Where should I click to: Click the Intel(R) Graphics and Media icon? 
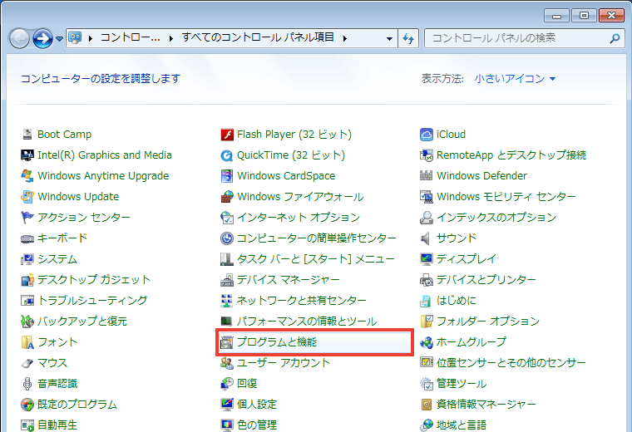tap(27, 155)
